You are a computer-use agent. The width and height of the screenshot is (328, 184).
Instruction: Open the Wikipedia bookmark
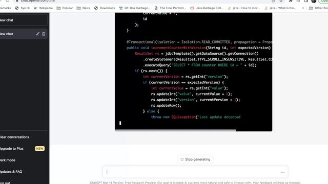coord(43,8)
